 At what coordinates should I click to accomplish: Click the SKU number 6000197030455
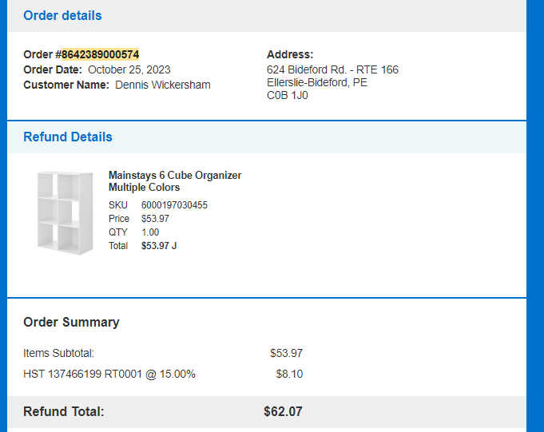(174, 205)
